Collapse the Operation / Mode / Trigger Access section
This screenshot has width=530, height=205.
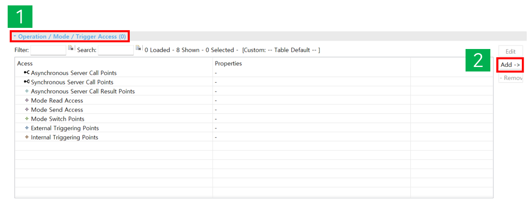tap(15, 36)
